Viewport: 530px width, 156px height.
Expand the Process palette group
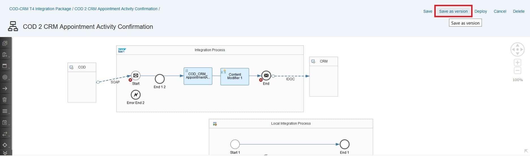tap(5, 66)
